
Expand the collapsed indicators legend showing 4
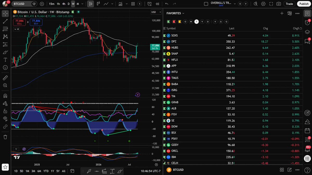click(16, 29)
